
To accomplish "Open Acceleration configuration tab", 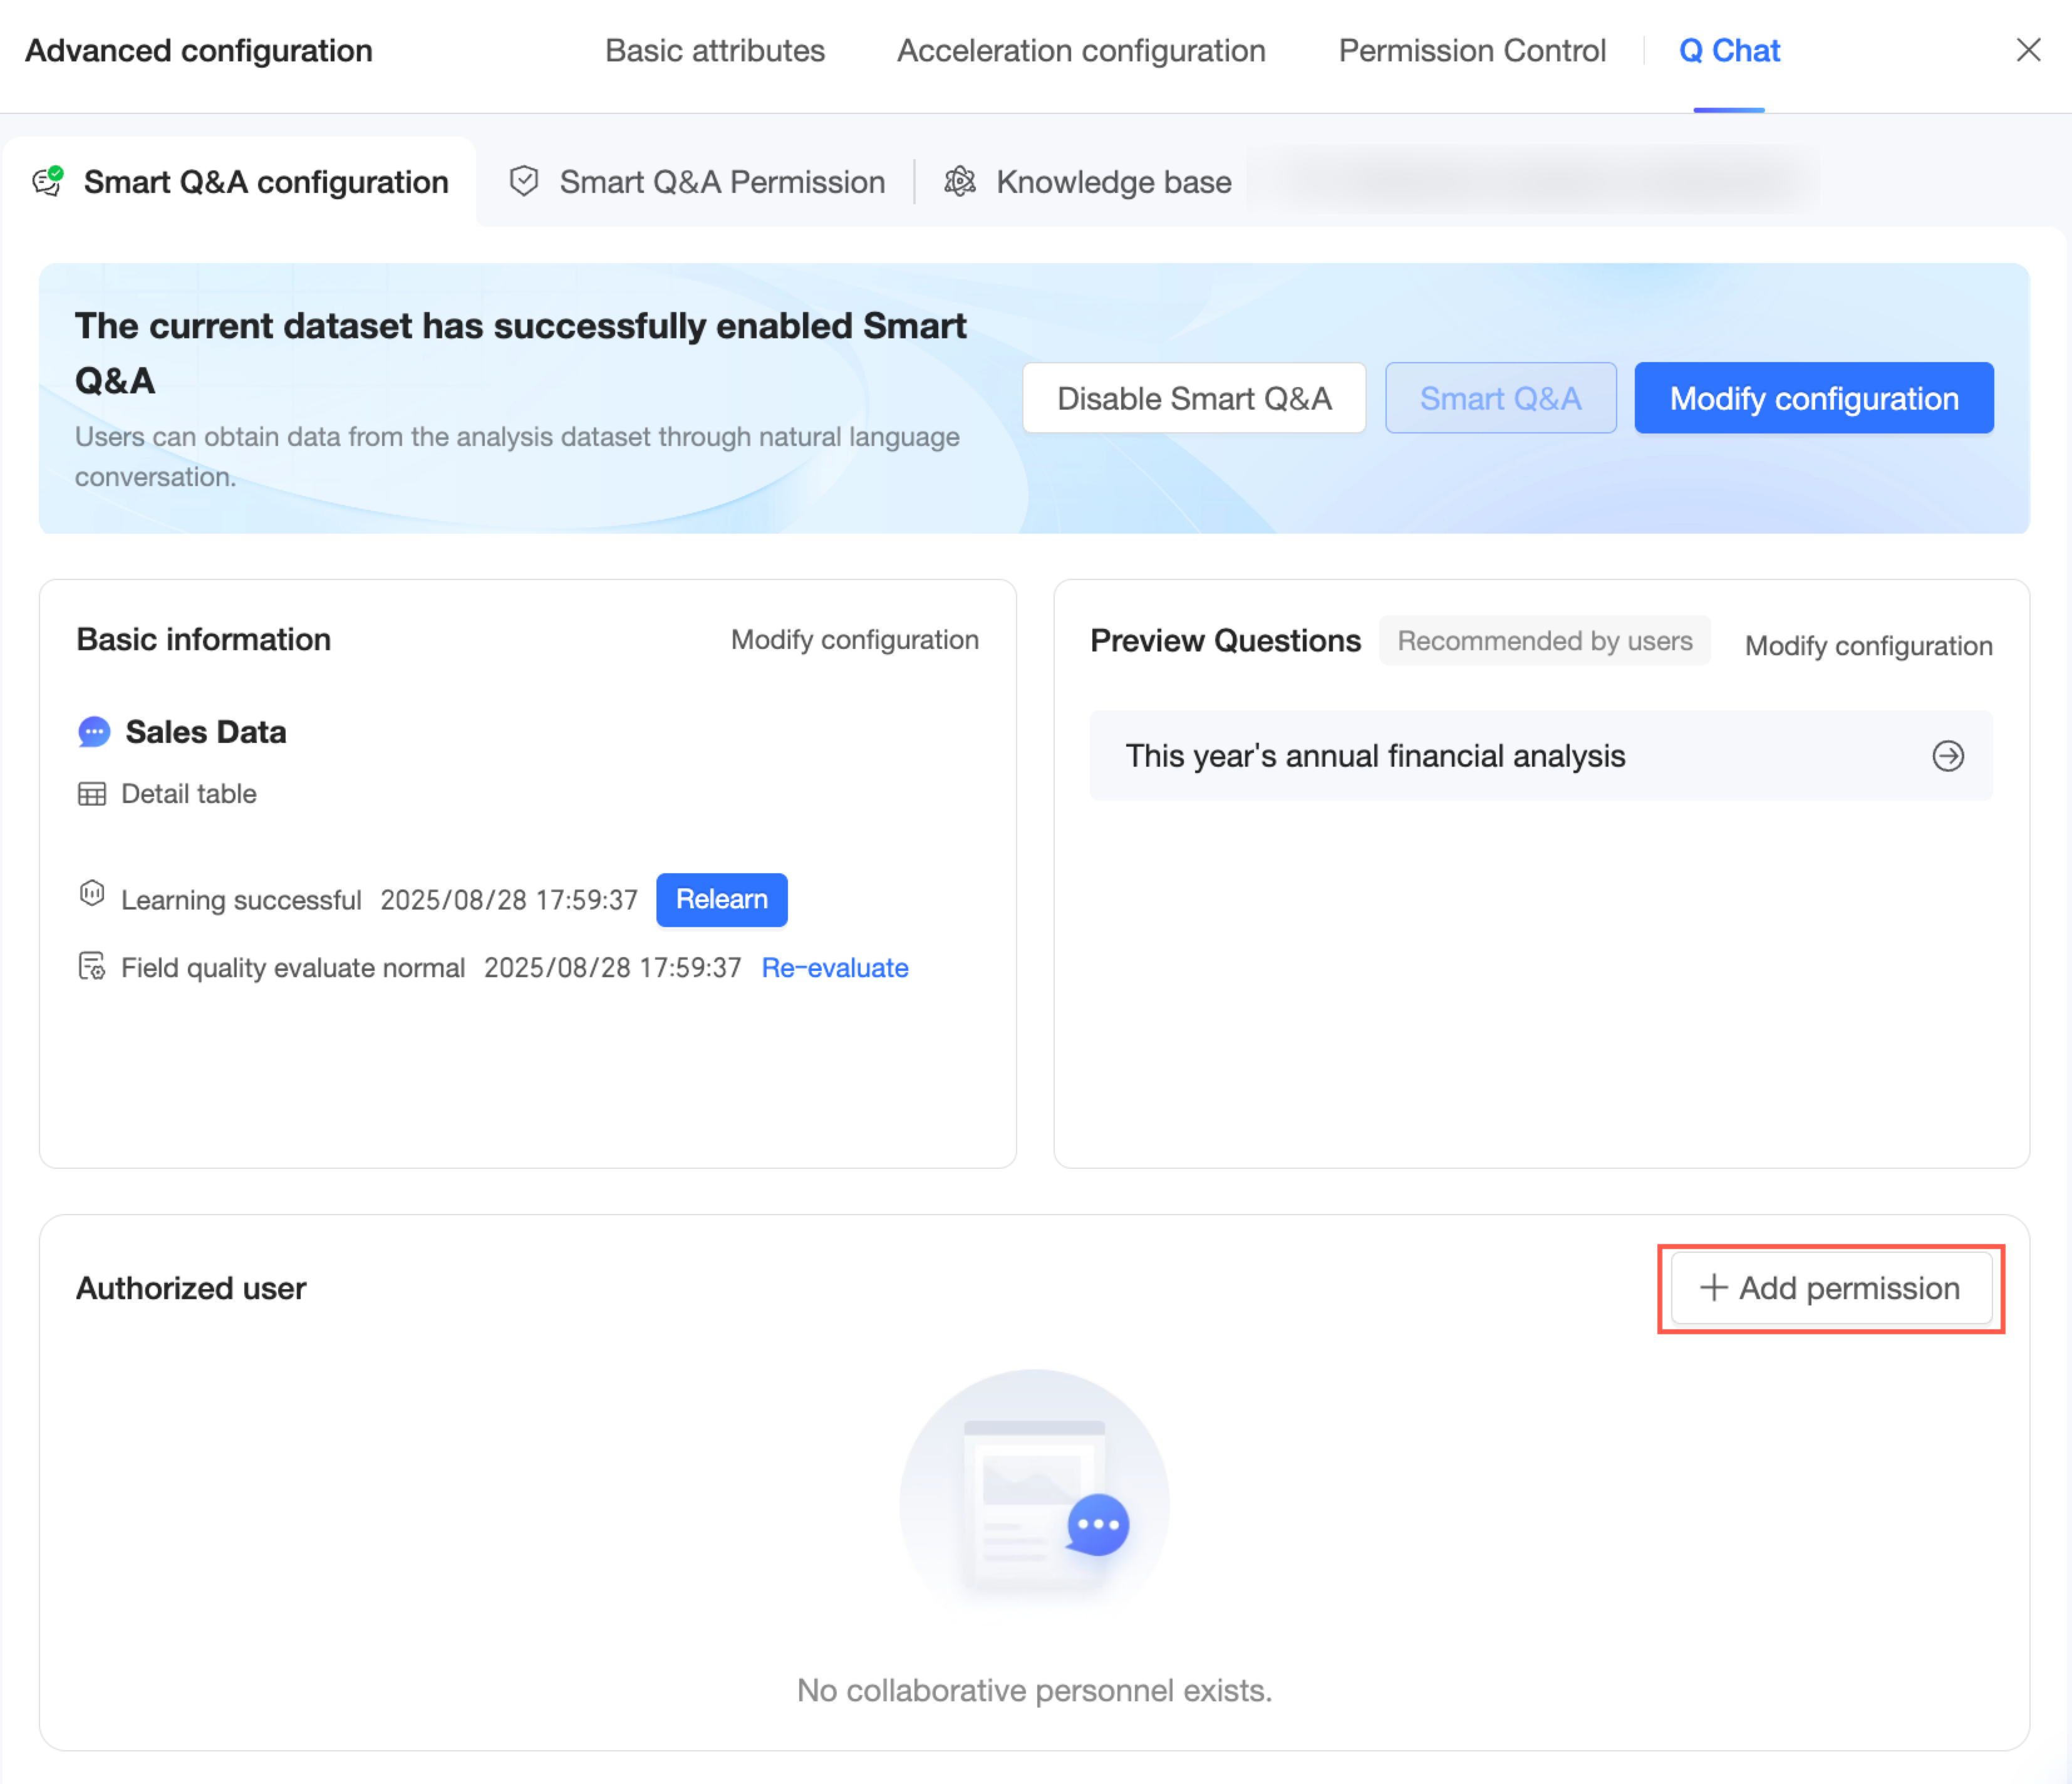I will [x=1080, y=51].
